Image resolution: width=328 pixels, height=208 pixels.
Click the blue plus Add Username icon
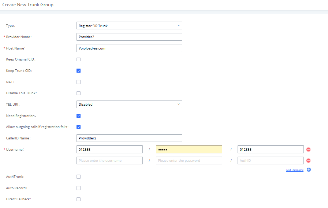point(309,169)
